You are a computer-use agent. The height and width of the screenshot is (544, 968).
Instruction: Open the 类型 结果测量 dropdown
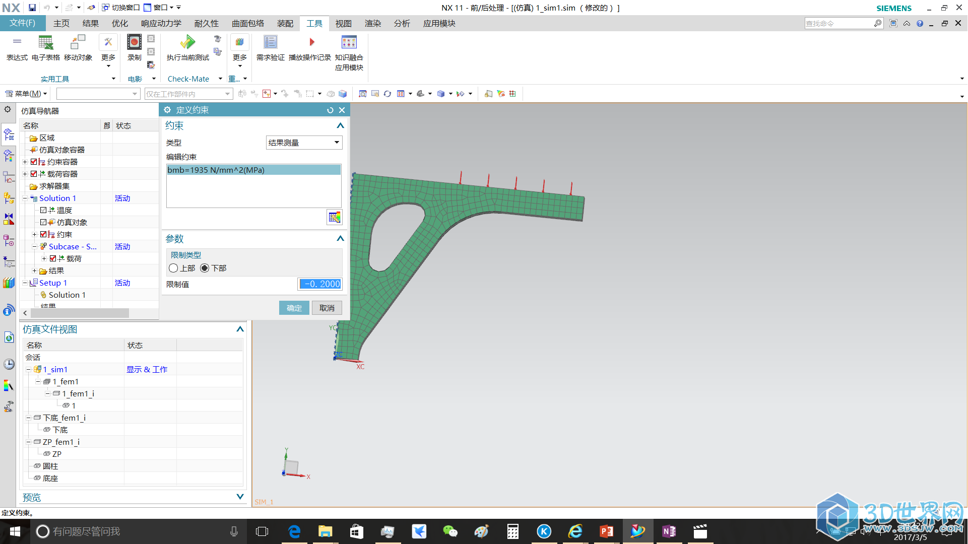pyautogui.click(x=304, y=143)
